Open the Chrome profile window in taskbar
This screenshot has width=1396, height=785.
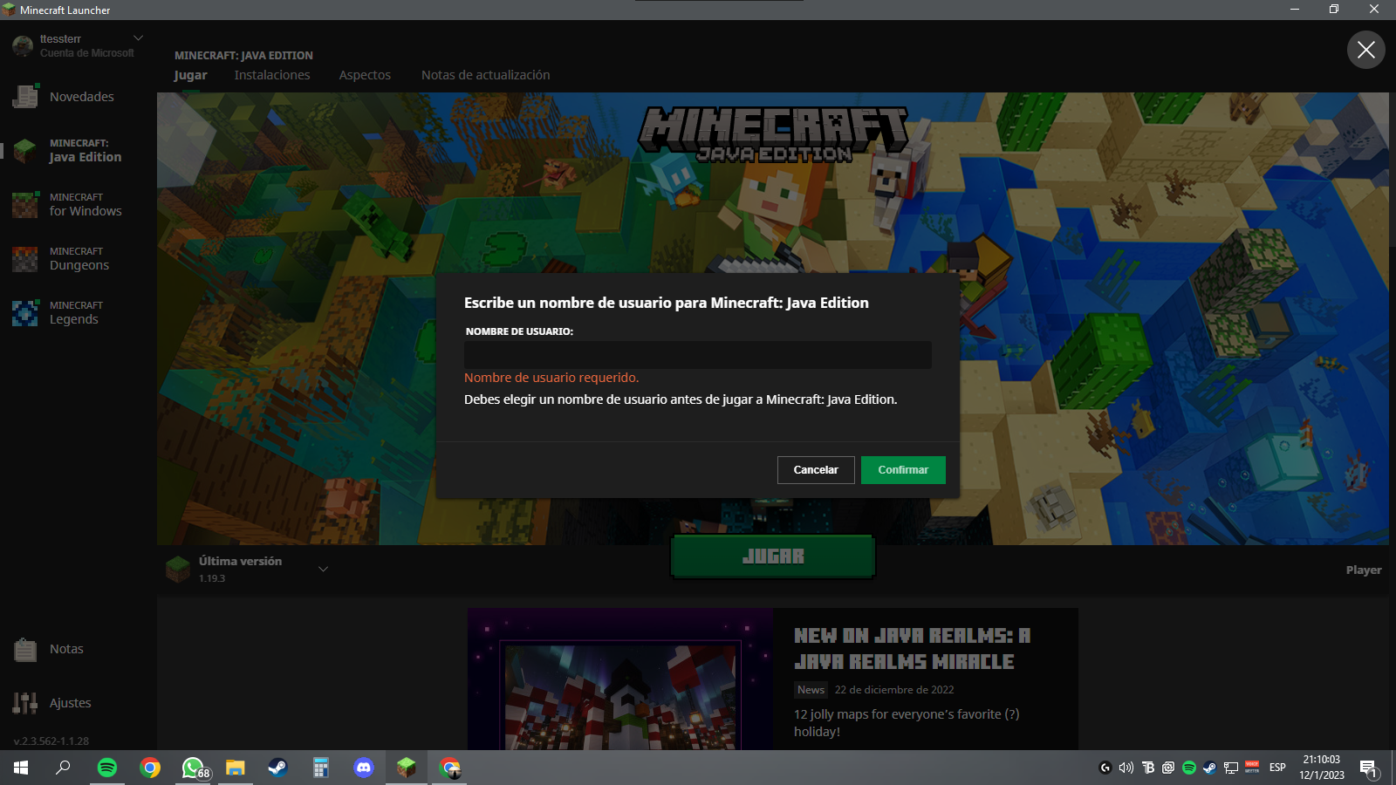[x=449, y=768]
